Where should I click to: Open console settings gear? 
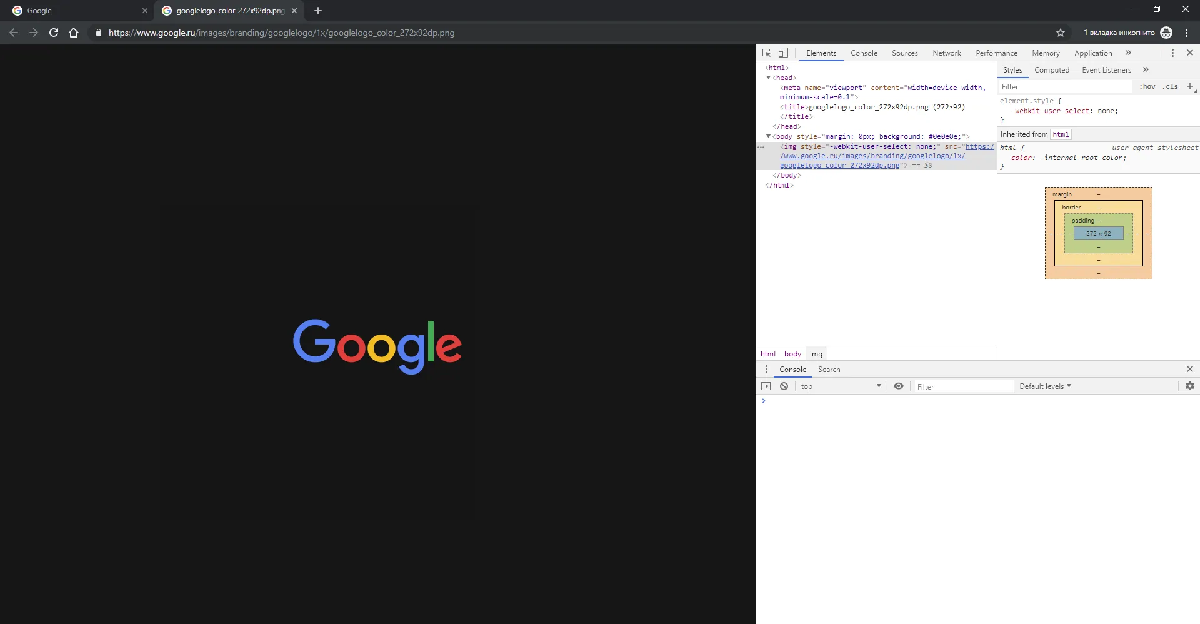click(1190, 386)
